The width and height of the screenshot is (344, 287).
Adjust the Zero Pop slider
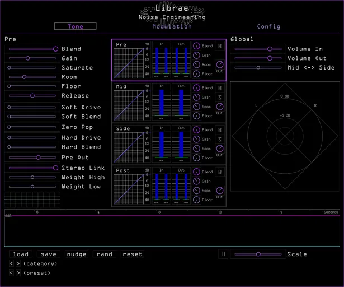[32, 127]
